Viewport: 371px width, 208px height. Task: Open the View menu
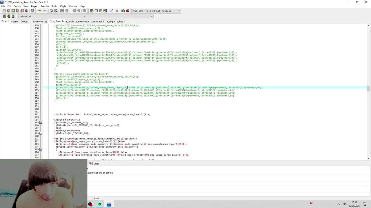click(26, 6)
